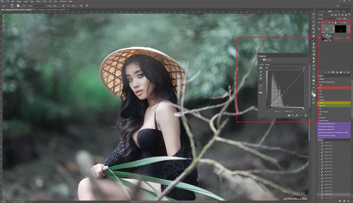Image resolution: width=353 pixels, height=203 pixels.
Task: Click the curves black point slider
Action: (268, 109)
